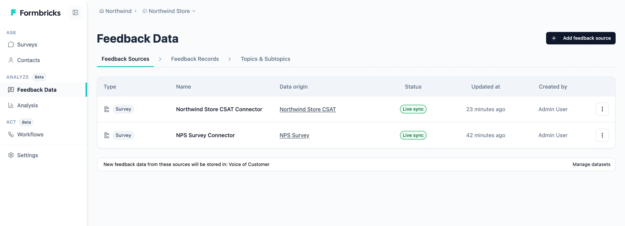Click '42 minutes ago' cell
625x226 pixels.
[x=486, y=135]
